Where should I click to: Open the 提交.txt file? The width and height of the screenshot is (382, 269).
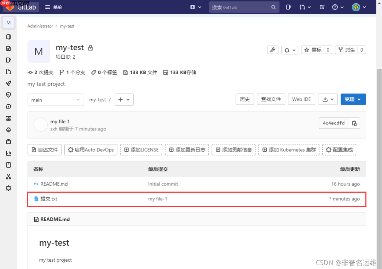49,199
